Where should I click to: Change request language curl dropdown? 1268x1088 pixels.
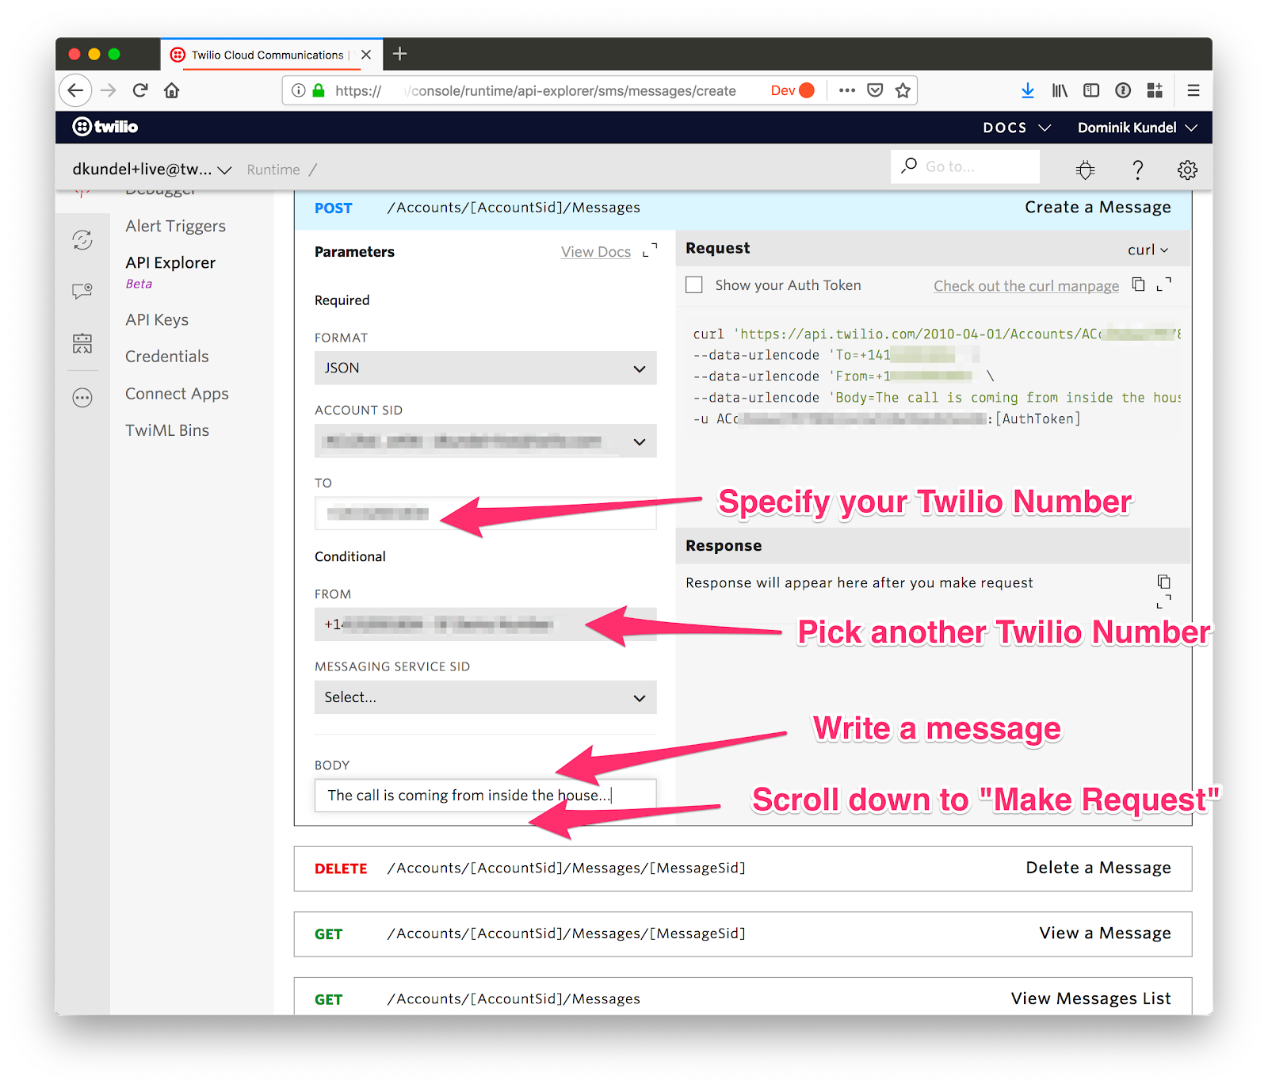[x=1148, y=250]
